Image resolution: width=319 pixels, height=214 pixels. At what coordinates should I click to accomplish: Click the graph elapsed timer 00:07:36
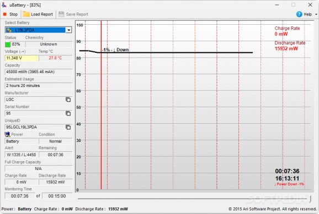(287, 171)
